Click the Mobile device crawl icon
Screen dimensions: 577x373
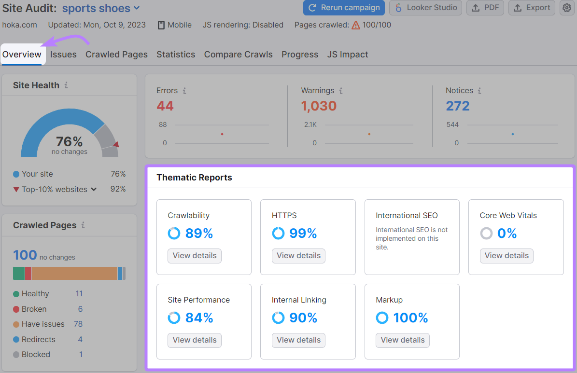[x=161, y=25]
